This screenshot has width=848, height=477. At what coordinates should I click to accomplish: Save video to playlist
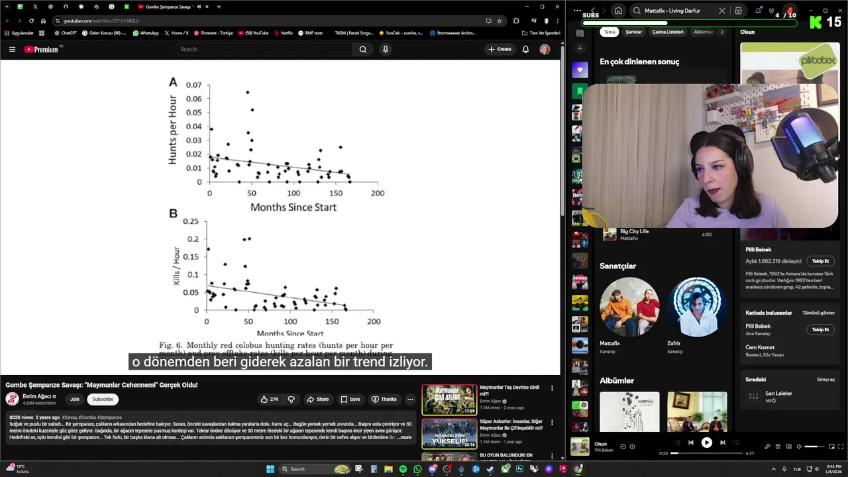(350, 399)
